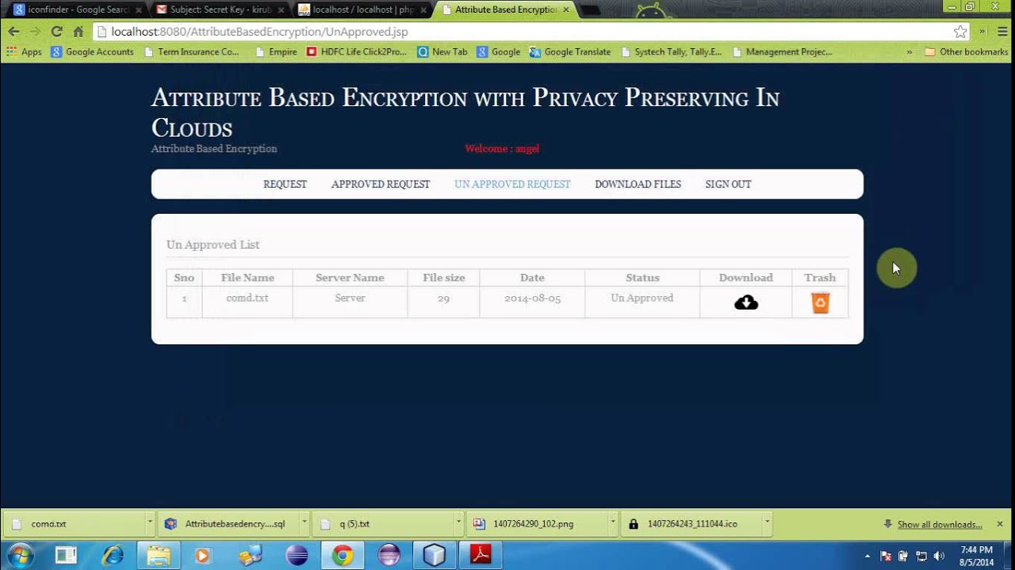
Task: Open the VirtualBox cube taskbar icon
Action: [435, 555]
